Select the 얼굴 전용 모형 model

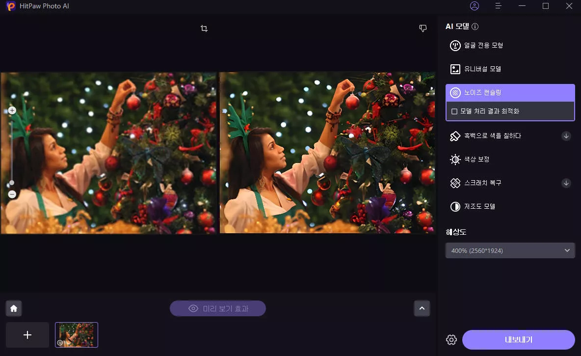[483, 46]
